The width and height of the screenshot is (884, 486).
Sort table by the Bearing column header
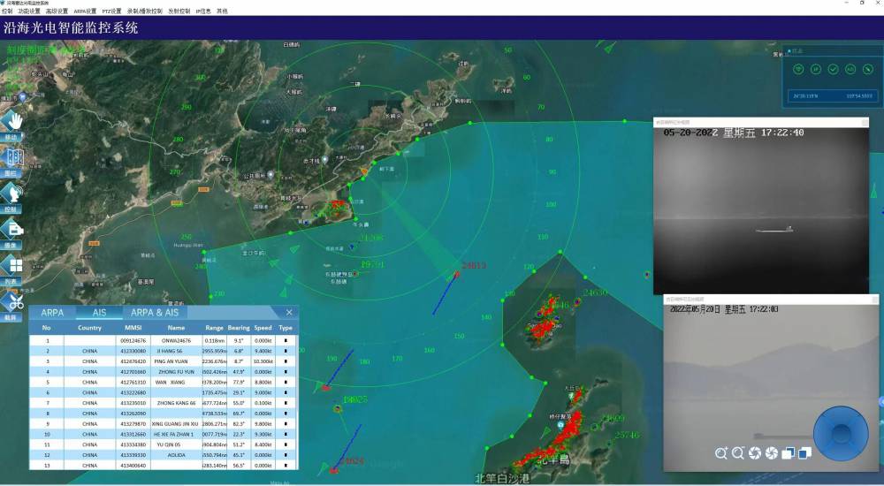[239, 328]
